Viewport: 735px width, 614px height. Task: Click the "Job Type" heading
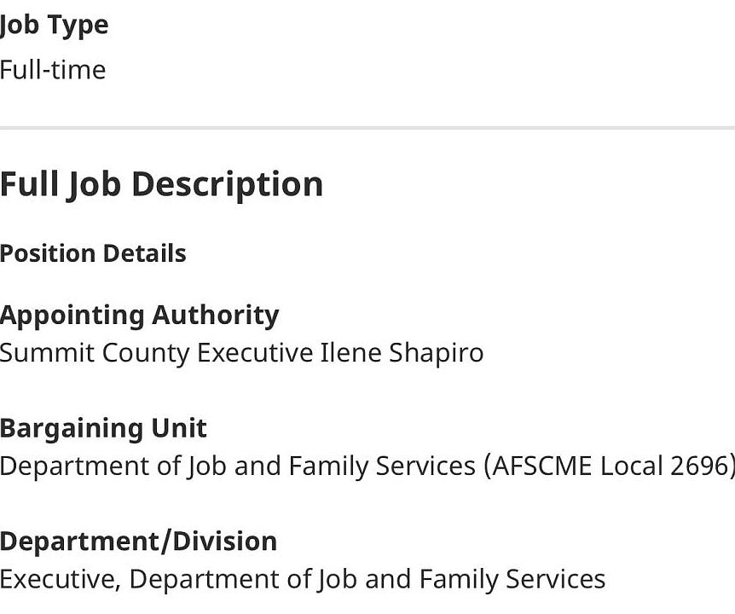coord(54,25)
